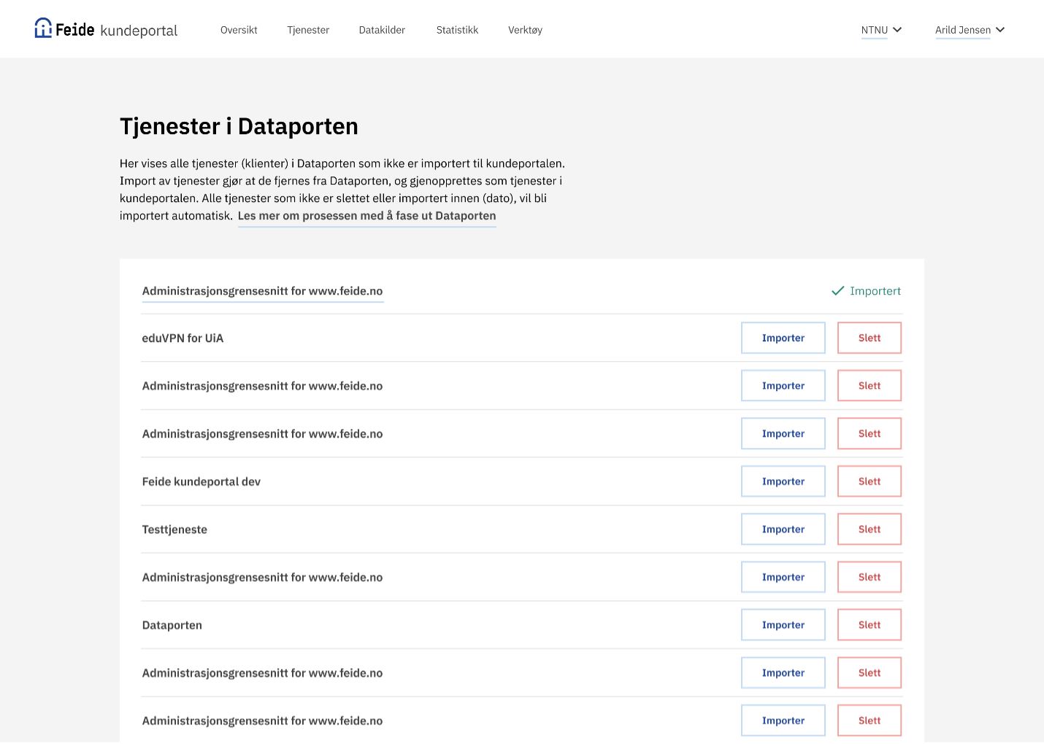Screen dimensions: 1044x744
Task: Click the Importert checkmark status
Action: (x=866, y=291)
